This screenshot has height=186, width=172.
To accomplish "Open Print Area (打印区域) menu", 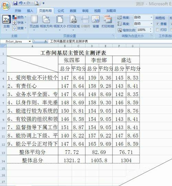I will click(x=73, y=23).
